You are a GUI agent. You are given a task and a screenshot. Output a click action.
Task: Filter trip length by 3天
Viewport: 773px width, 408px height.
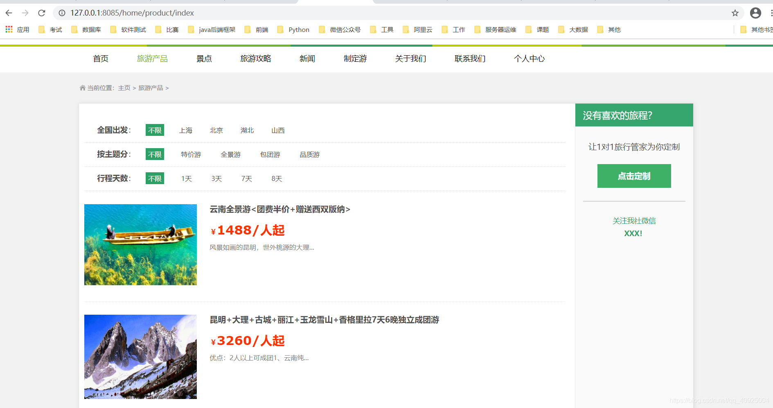[x=216, y=178]
